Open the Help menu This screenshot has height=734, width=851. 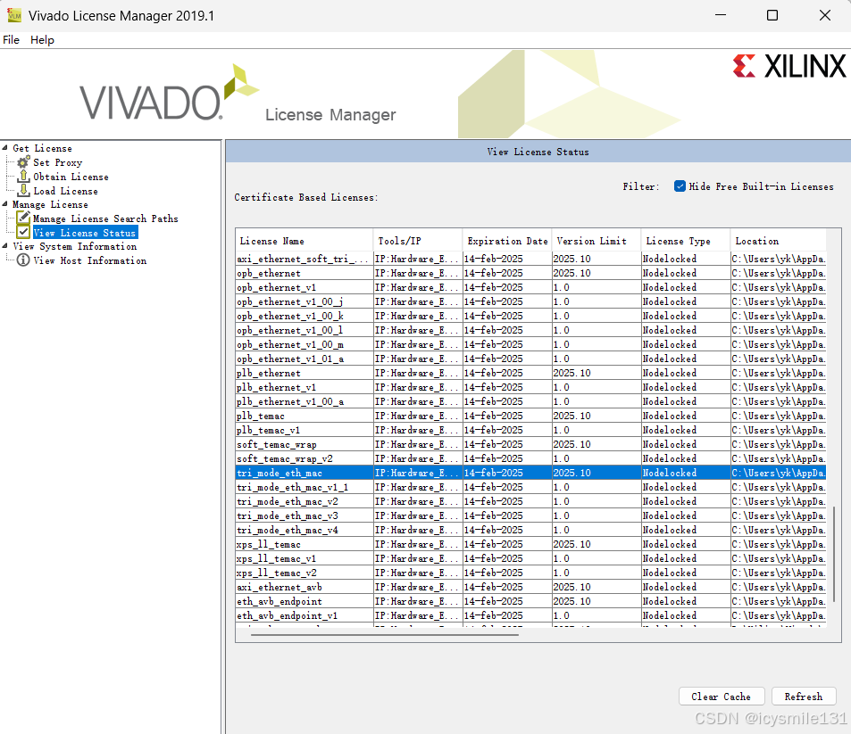point(42,39)
